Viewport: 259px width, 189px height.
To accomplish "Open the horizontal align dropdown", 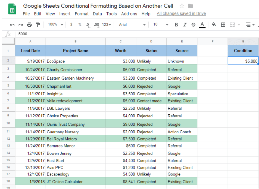I will coord(250,25).
